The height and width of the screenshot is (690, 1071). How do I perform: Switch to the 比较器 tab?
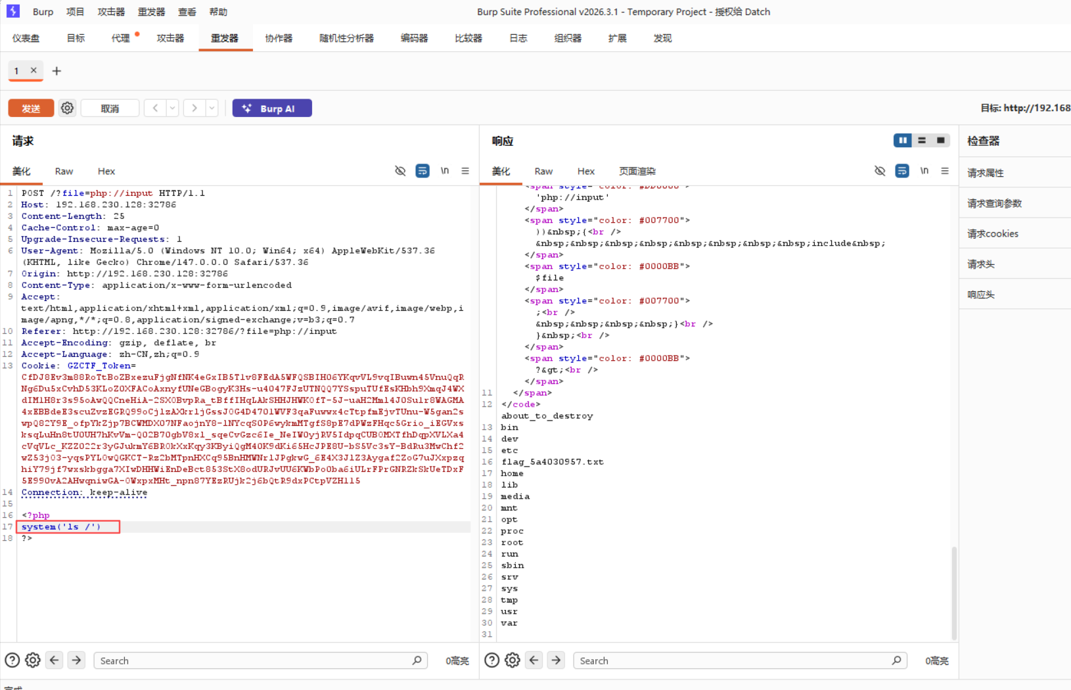click(x=468, y=38)
